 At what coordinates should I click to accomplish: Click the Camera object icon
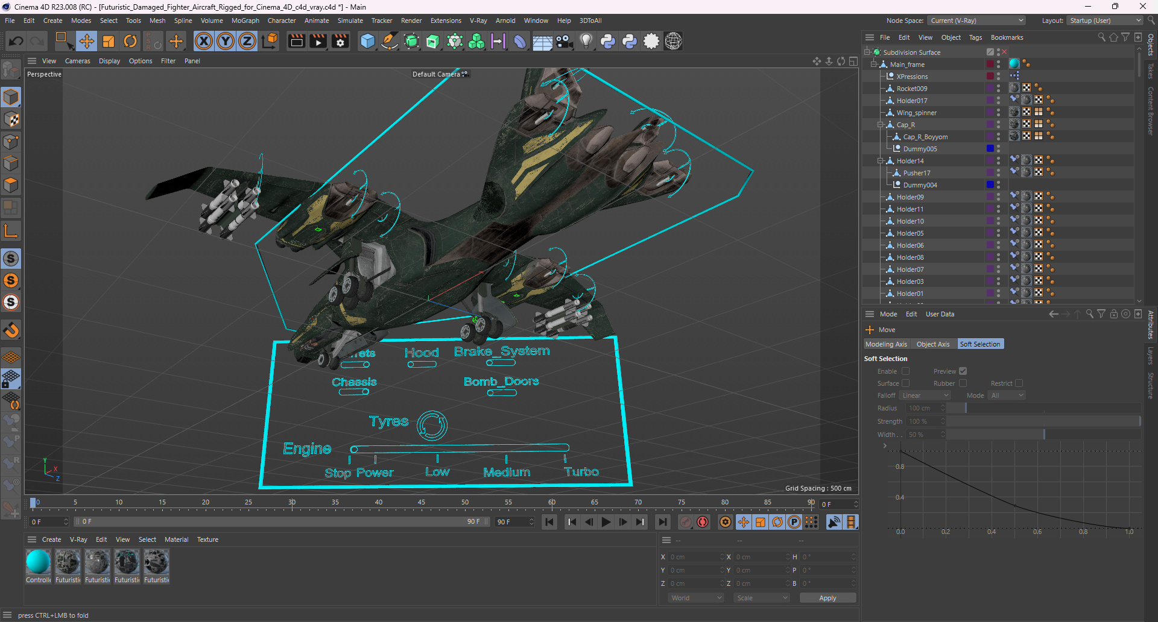564,41
